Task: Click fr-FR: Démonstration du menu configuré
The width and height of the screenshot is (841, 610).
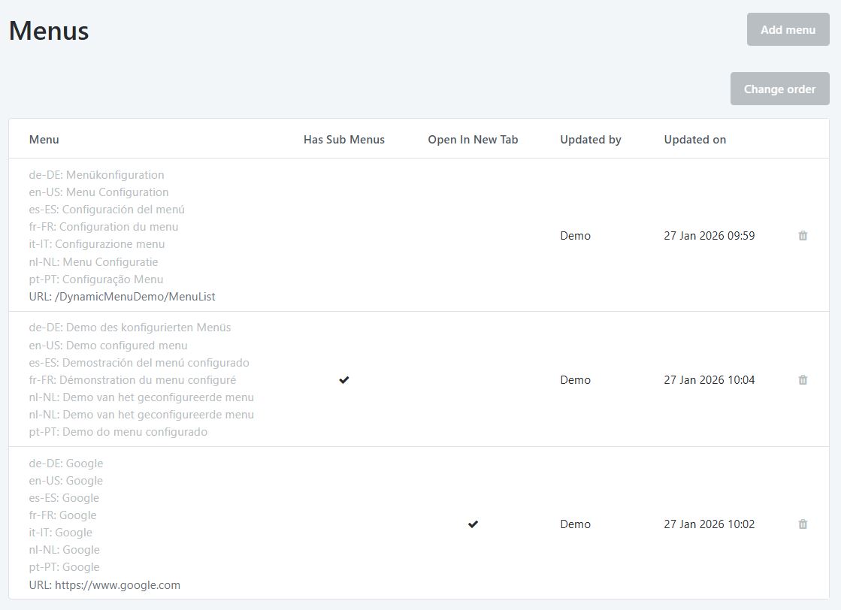Action: pyautogui.click(x=132, y=379)
